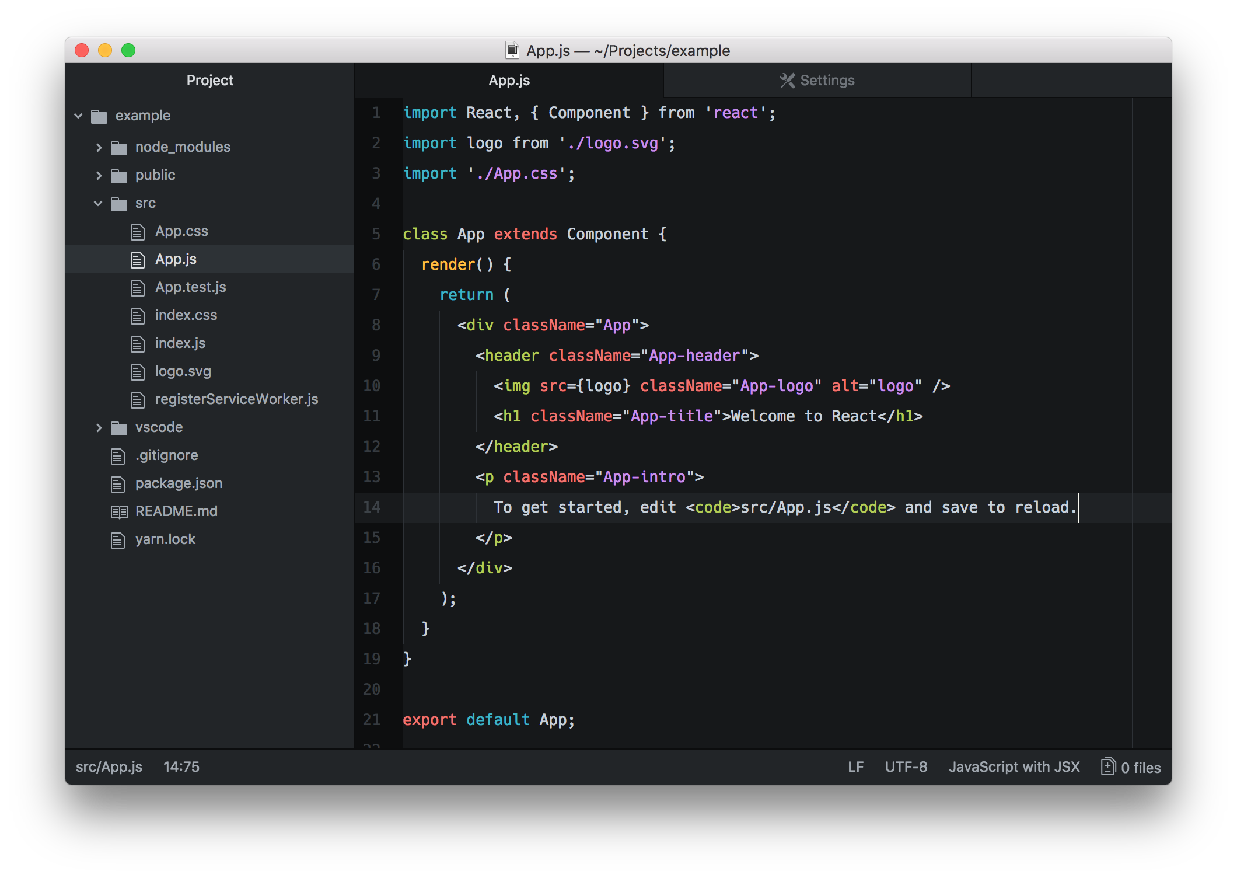This screenshot has height=878, width=1237.
Task: Open the JavaScript with JSX grammar selector
Action: pos(1014,767)
